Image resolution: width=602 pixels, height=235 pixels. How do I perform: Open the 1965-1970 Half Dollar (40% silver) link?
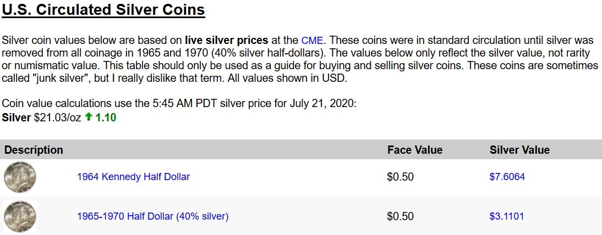click(x=153, y=216)
